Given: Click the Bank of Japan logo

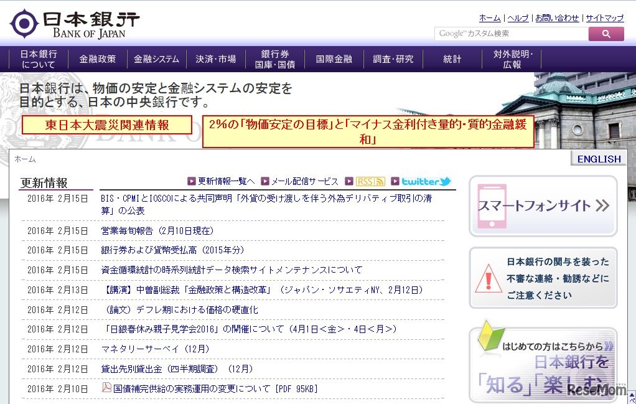Looking at the screenshot, I should click(75, 24).
